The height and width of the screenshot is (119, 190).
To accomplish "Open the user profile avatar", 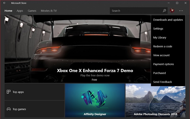I will [172, 11].
